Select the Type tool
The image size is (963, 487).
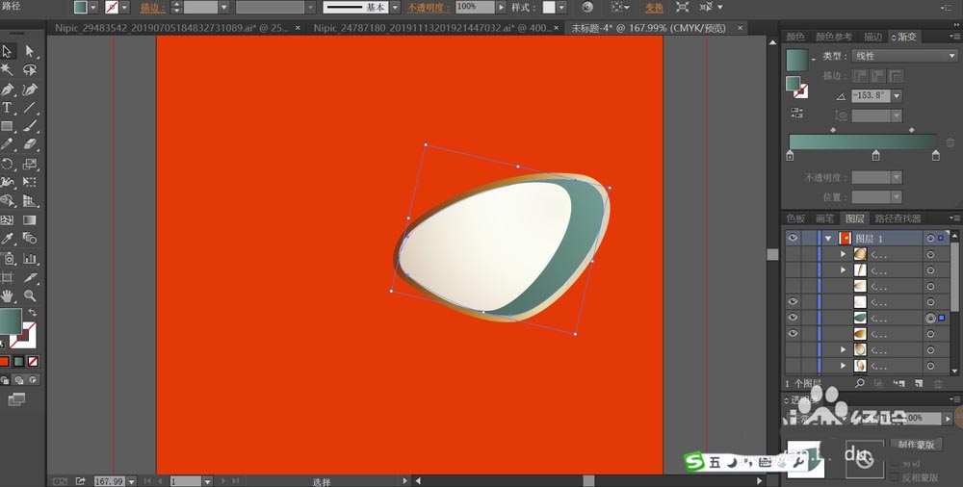point(8,108)
